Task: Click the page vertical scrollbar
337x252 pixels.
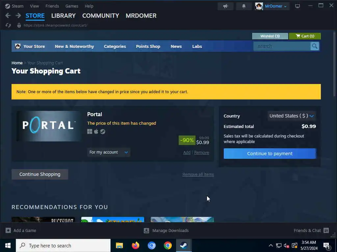Action: (334, 64)
